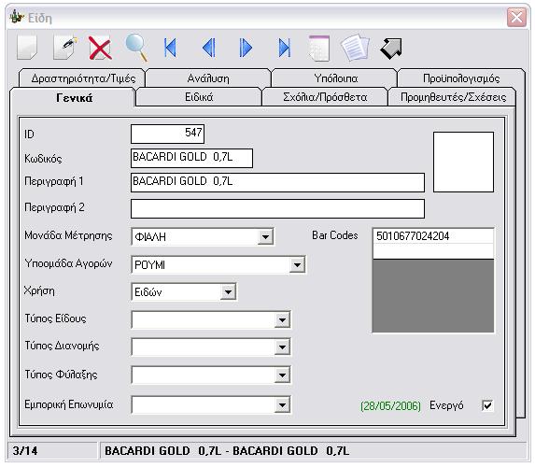Open the Ανάλυση tab
Image resolution: width=535 pixels, height=467 pixels.
[x=208, y=78]
